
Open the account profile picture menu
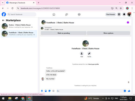[129, 14]
